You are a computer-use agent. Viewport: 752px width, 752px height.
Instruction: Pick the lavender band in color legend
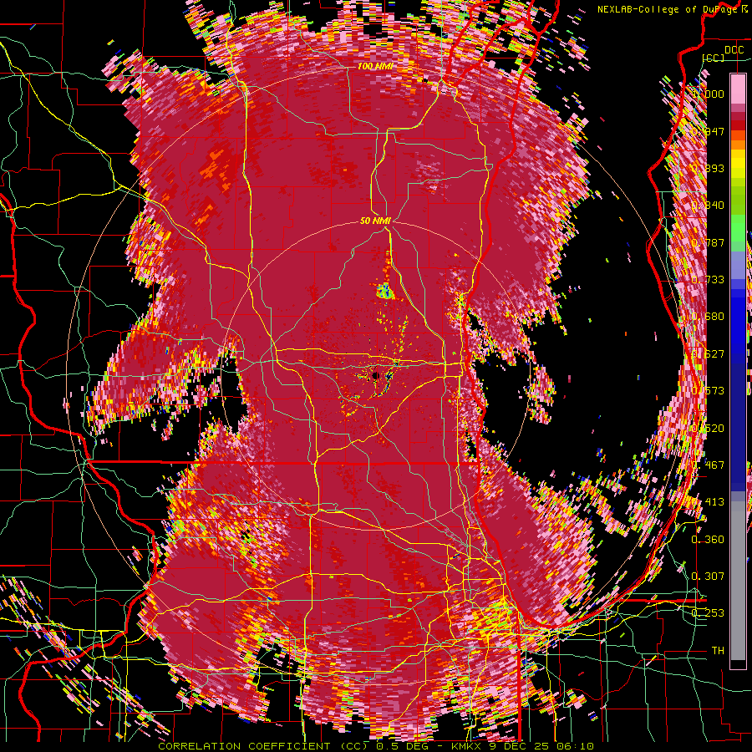coord(738,264)
